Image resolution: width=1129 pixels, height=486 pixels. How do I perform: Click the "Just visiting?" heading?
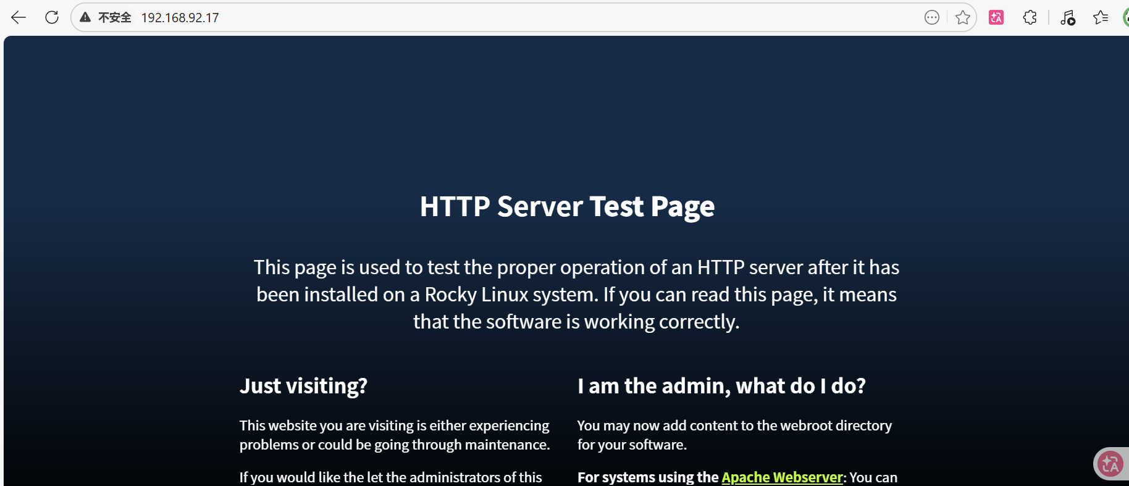tap(303, 386)
